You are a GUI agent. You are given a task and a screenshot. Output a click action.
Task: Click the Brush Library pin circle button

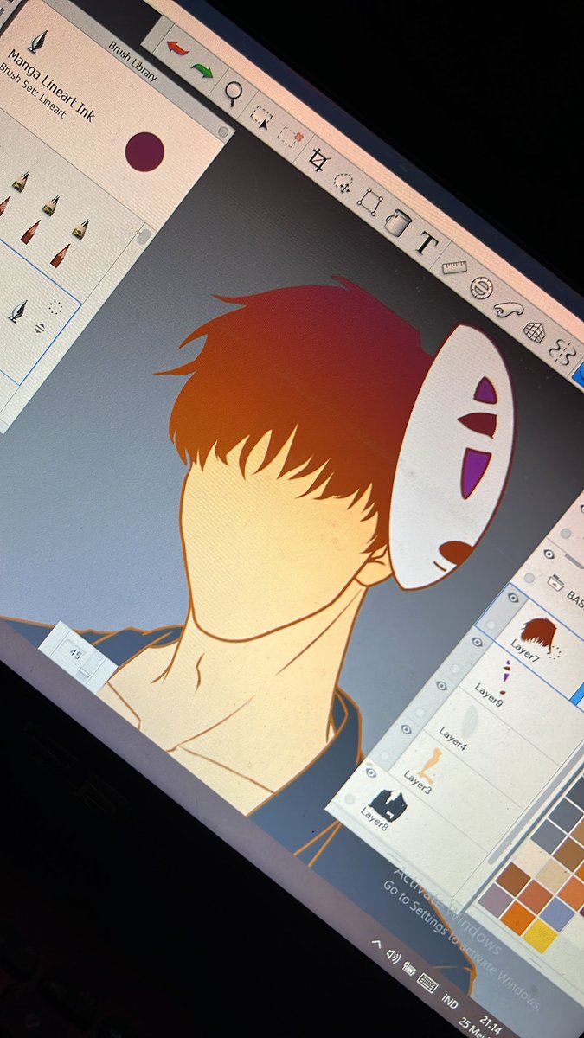224,131
